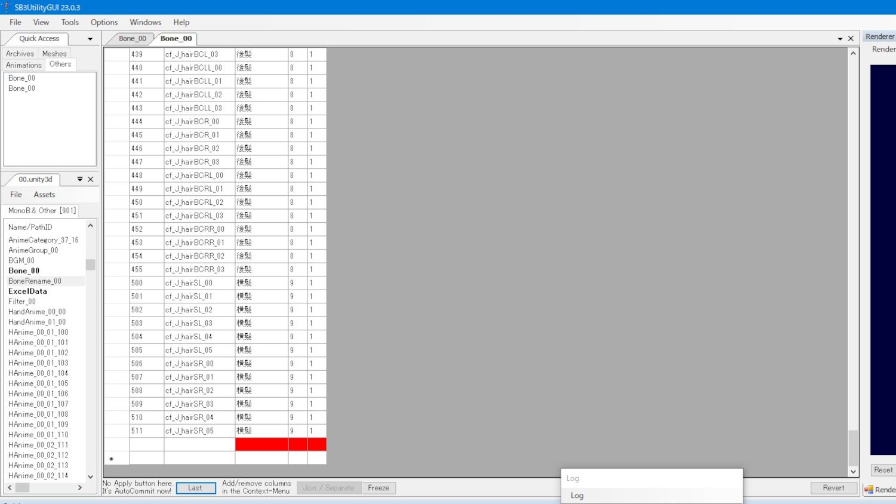Select the Log entry in the popup
The image size is (896, 504).
(x=577, y=496)
